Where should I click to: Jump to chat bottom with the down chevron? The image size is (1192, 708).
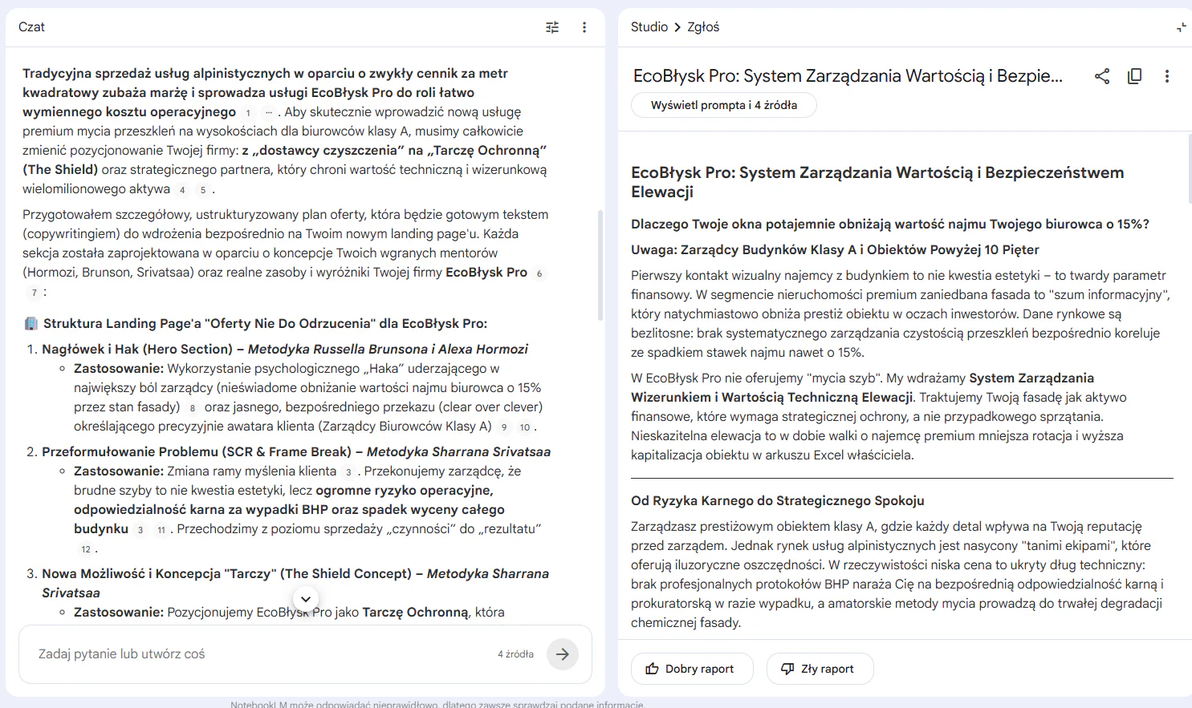306,599
